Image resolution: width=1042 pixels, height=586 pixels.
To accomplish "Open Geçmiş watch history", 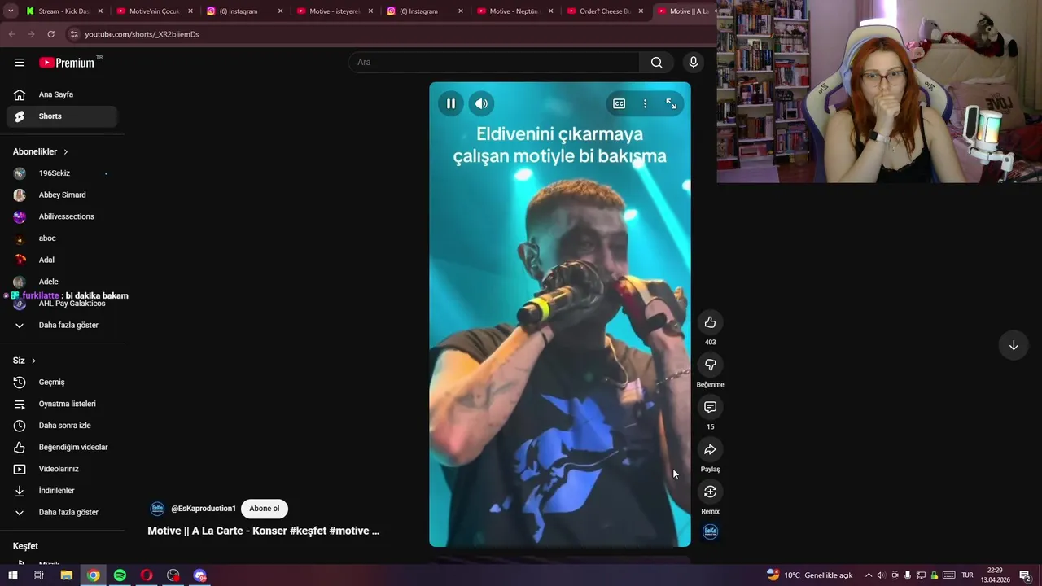I will pyautogui.click(x=62, y=383).
